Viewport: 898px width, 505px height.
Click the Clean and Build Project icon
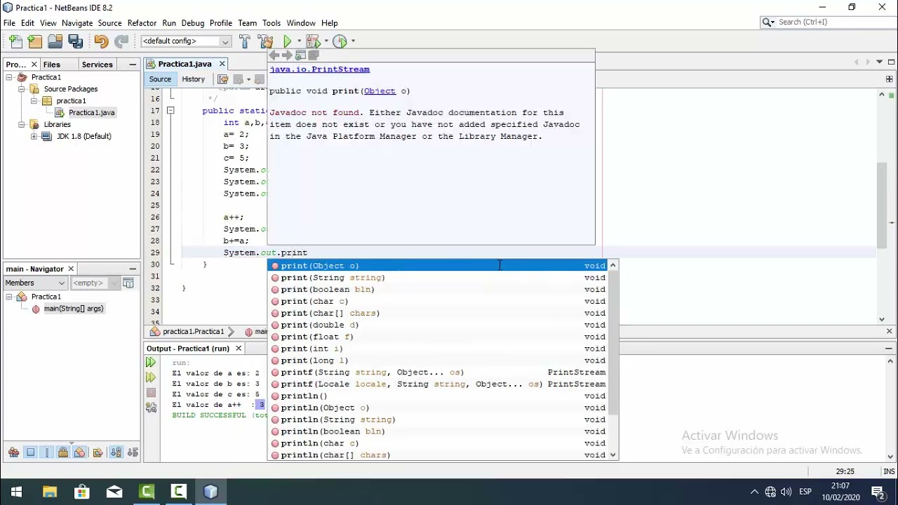pyautogui.click(x=265, y=41)
